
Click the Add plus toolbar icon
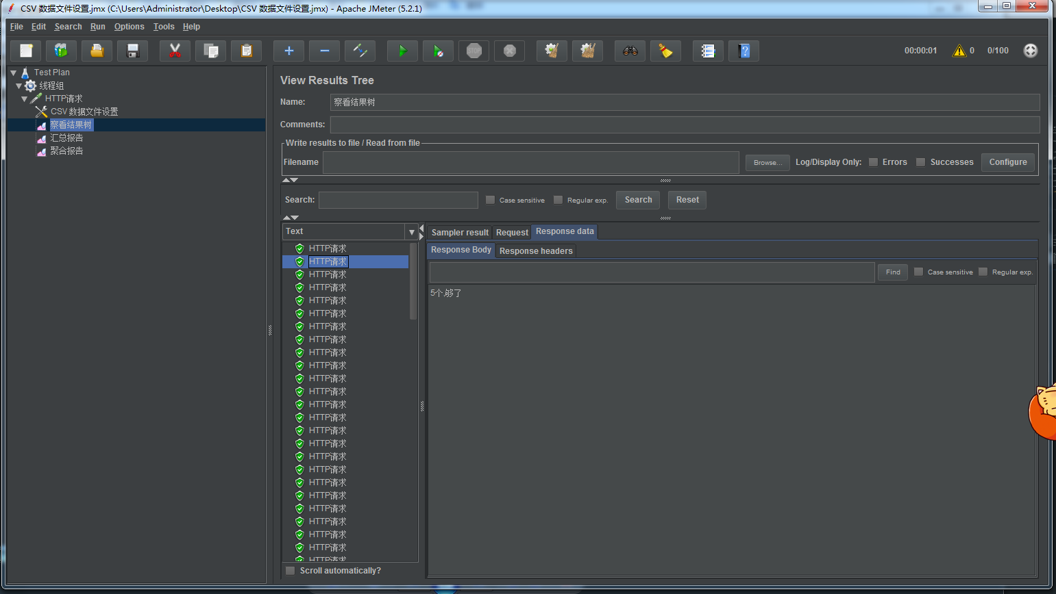click(288, 51)
